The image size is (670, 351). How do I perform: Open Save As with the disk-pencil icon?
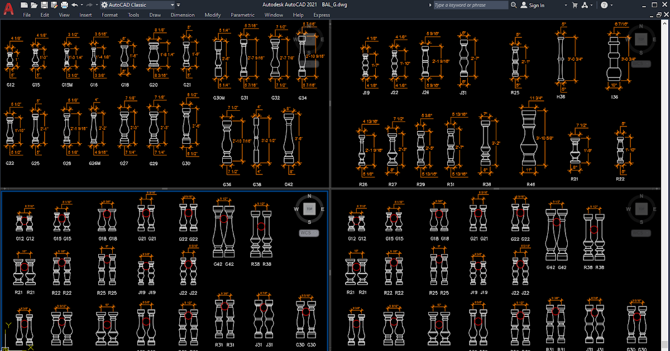click(x=54, y=5)
